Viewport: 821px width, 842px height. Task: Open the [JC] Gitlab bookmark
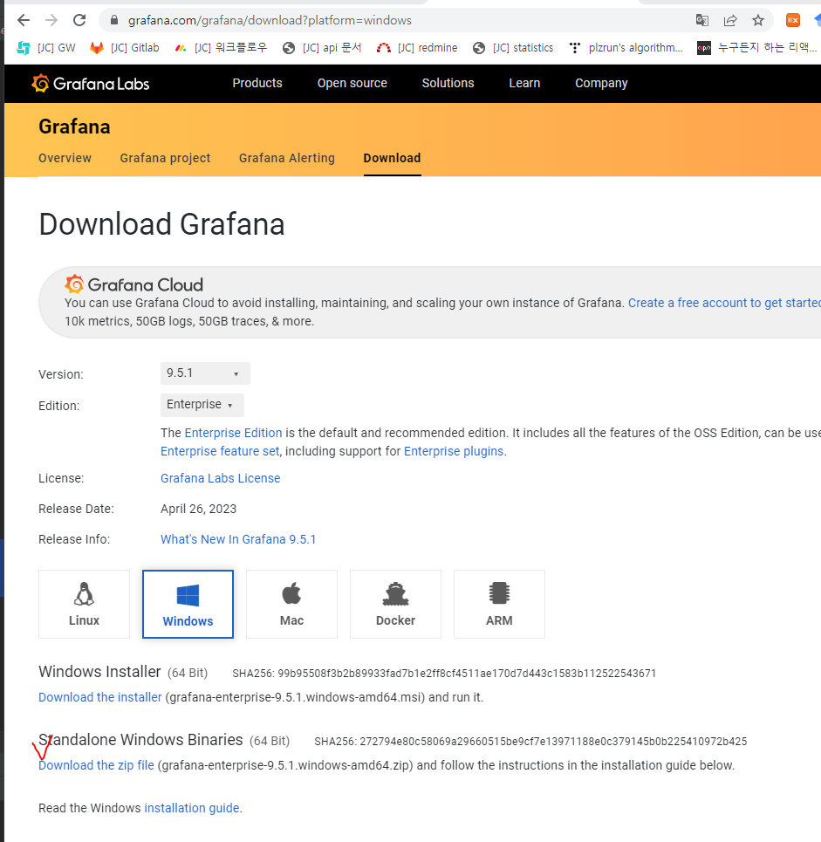coord(125,48)
